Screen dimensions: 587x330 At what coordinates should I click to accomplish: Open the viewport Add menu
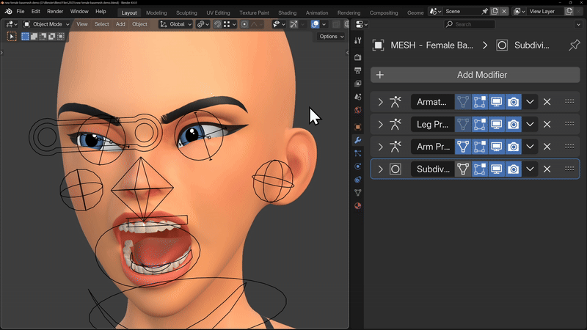pyautogui.click(x=120, y=24)
